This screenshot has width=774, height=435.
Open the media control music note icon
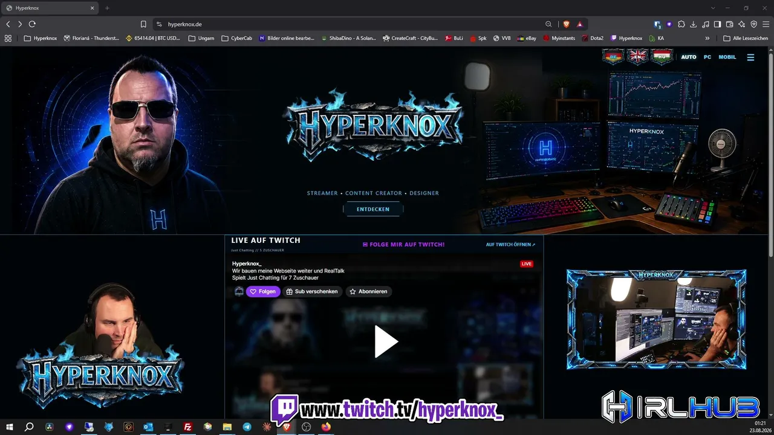(x=706, y=24)
